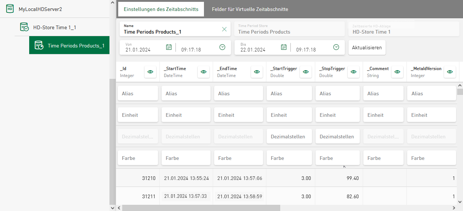Toggle the _MetaIdVersion column eye icon

point(450,72)
